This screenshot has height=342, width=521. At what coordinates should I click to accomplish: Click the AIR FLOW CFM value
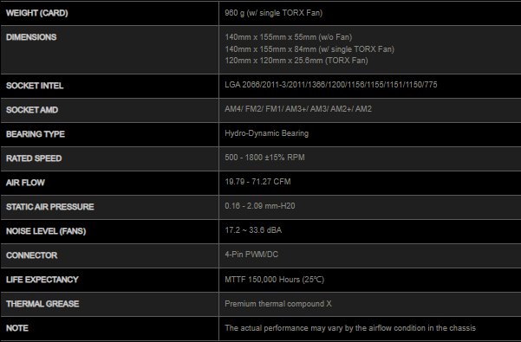tap(257, 182)
